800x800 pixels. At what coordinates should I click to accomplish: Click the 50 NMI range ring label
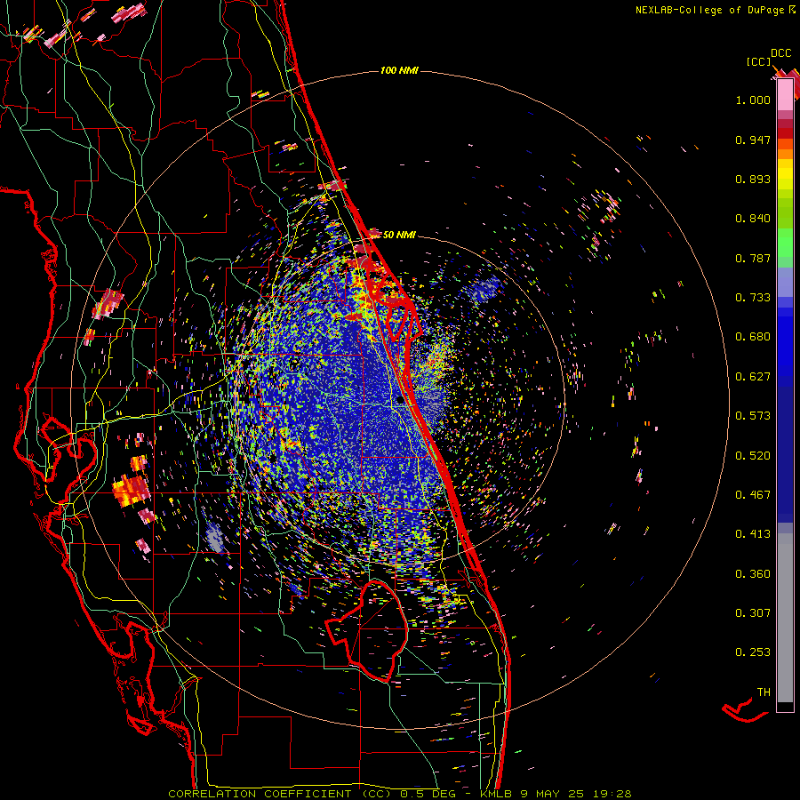(x=399, y=235)
